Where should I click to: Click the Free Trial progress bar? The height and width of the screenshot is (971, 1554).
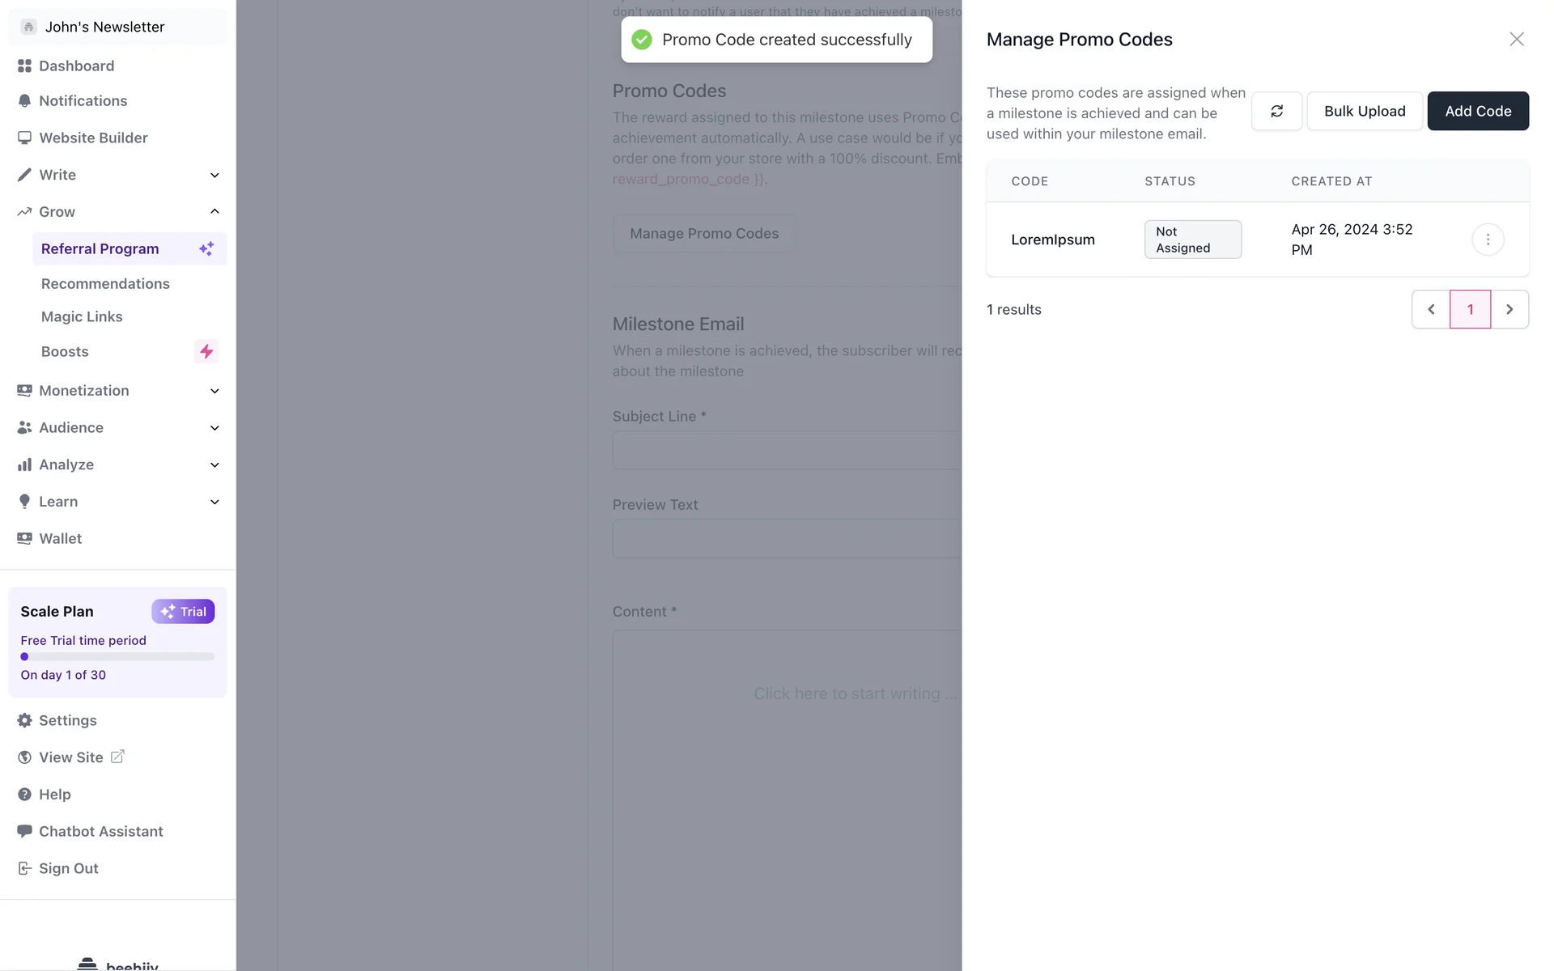tap(117, 657)
